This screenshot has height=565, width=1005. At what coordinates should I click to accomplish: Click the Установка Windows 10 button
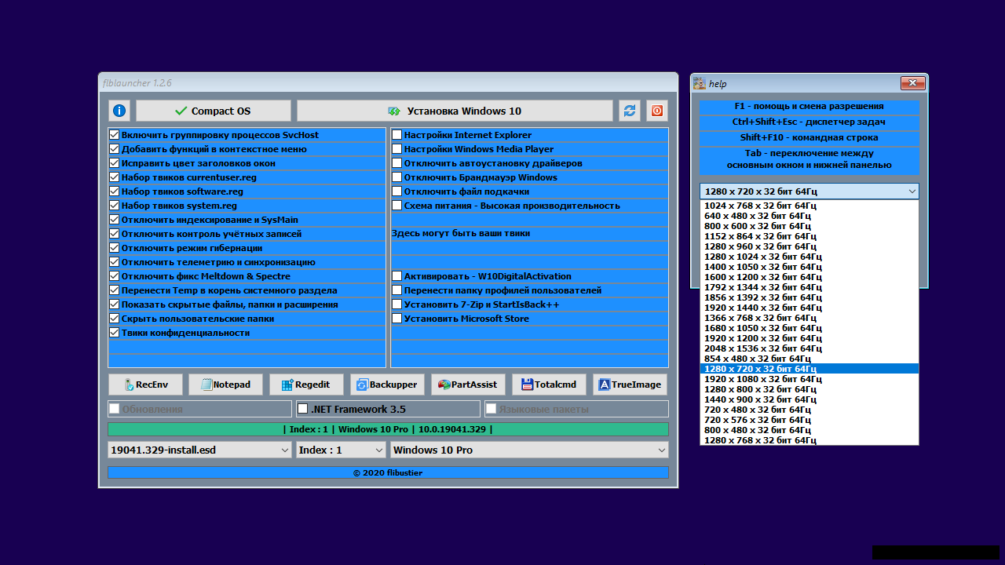point(455,111)
